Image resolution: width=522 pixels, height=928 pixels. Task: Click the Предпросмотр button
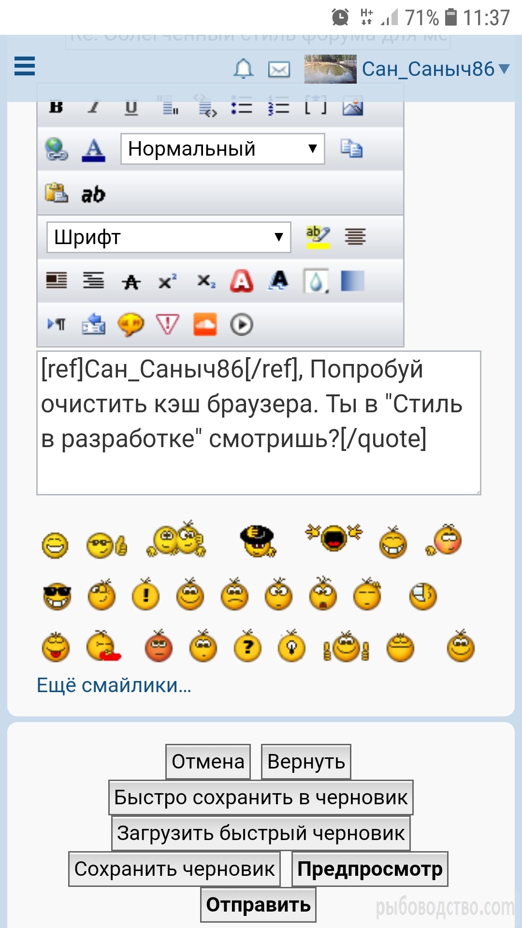click(370, 869)
